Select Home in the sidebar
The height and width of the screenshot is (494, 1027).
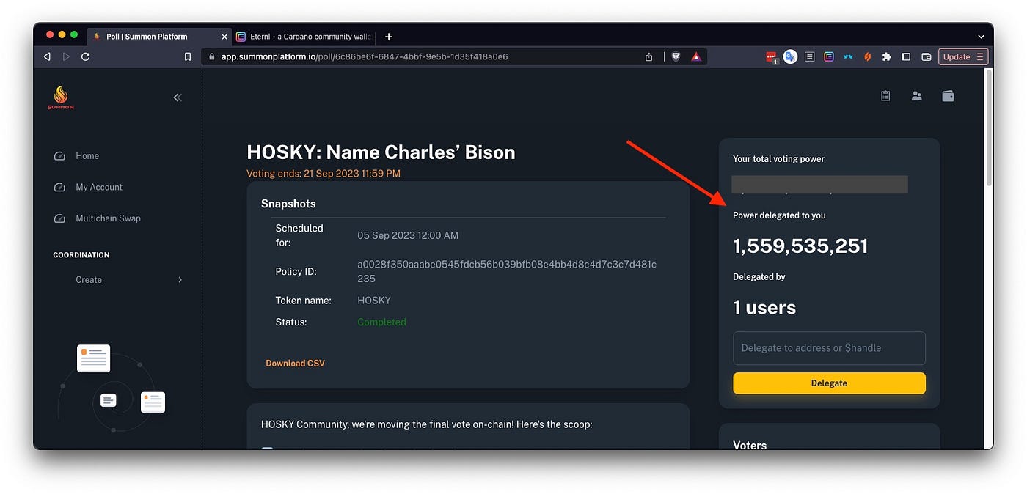click(87, 156)
